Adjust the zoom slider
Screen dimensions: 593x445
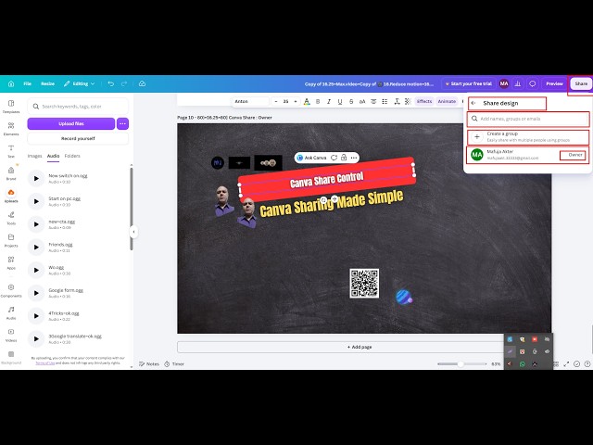click(x=461, y=363)
